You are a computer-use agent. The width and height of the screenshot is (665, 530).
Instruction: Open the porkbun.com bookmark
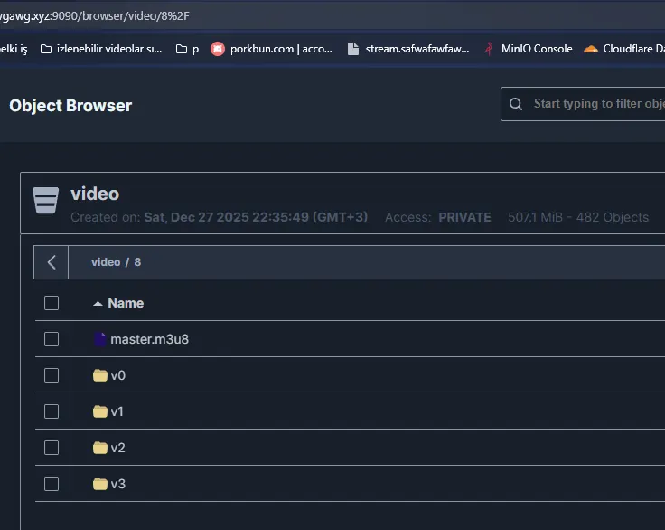pos(271,49)
